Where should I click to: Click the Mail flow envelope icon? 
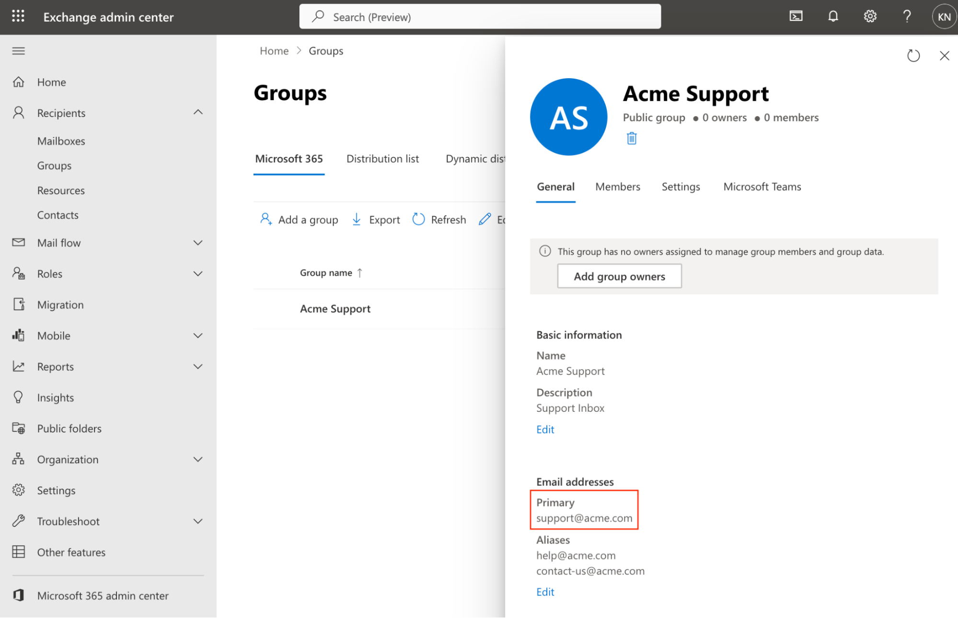click(19, 243)
